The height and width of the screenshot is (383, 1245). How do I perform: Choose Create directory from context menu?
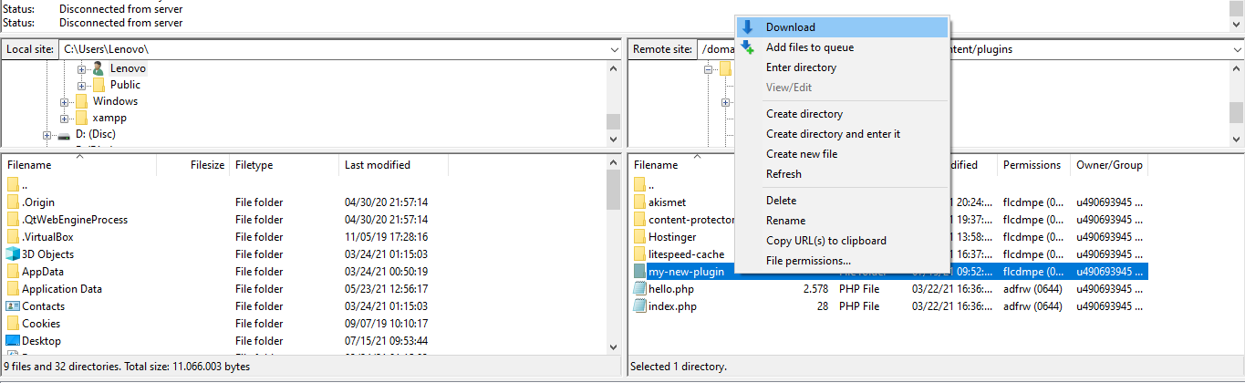[804, 114]
